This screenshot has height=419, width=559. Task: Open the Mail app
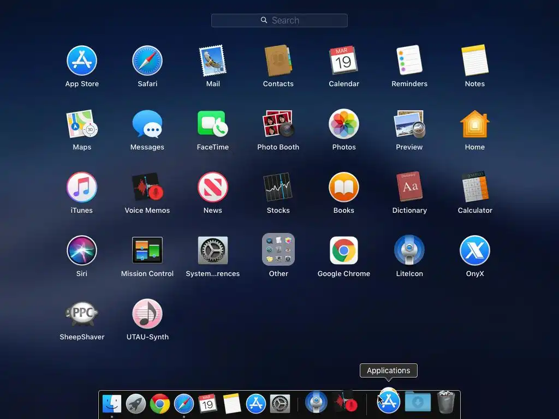tap(213, 61)
